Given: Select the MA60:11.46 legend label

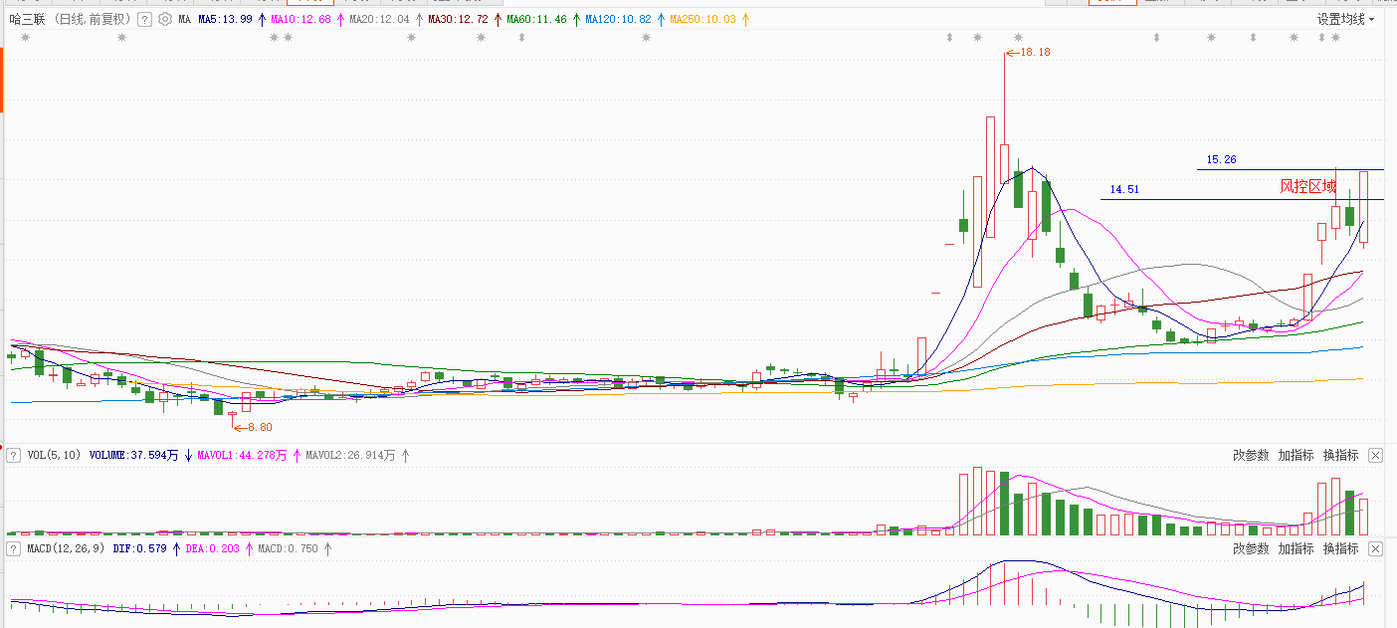Looking at the screenshot, I should pos(536,19).
